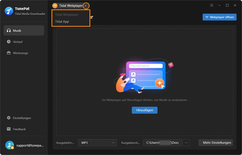This screenshot has height=155, width=242.
Task: Click the Tidal Webplayer source selector
Action: click(71, 6)
